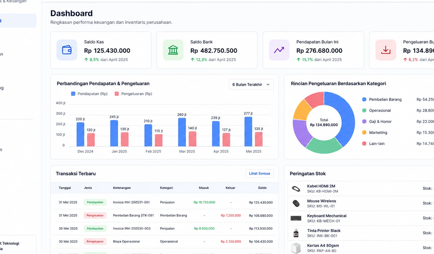The height and width of the screenshot is (254, 434).
Task: Click the Invoice INV-250531-001 description
Action: 131,202
